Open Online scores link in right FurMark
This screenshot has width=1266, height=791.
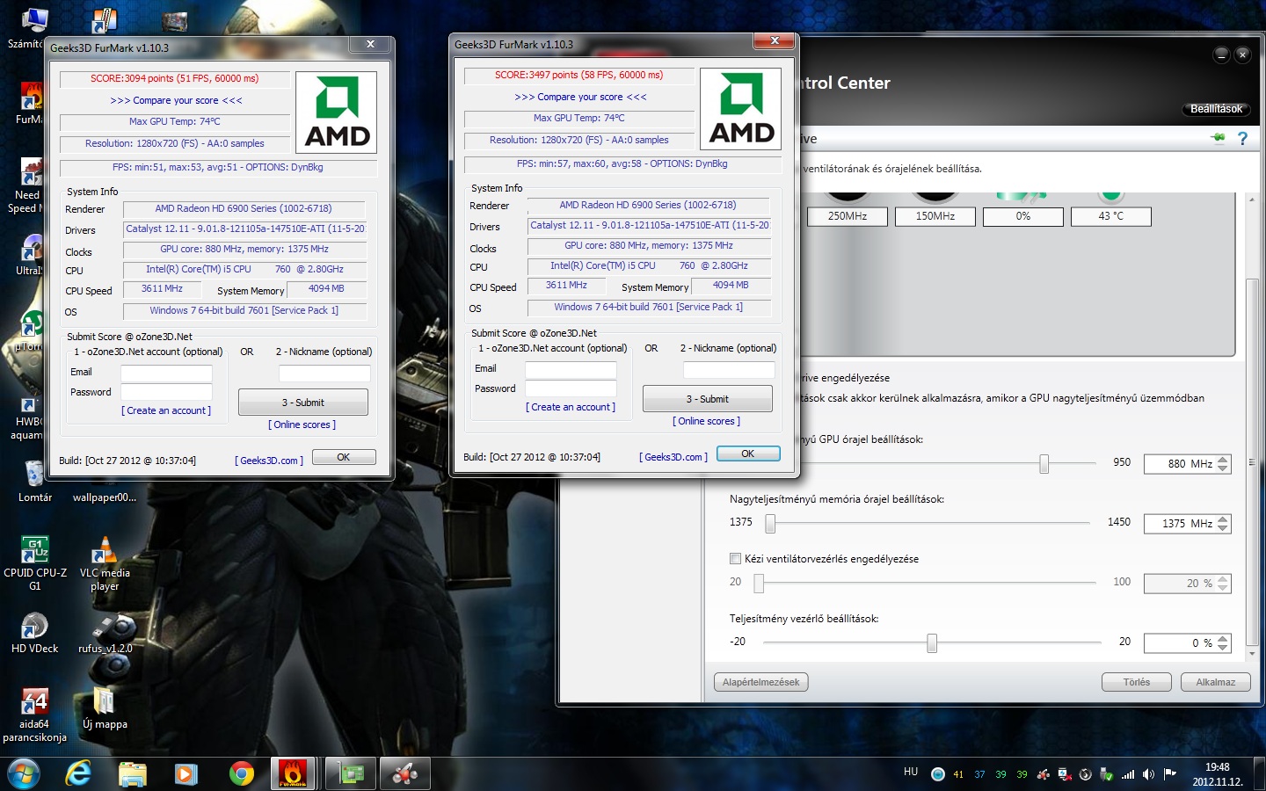point(707,421)
